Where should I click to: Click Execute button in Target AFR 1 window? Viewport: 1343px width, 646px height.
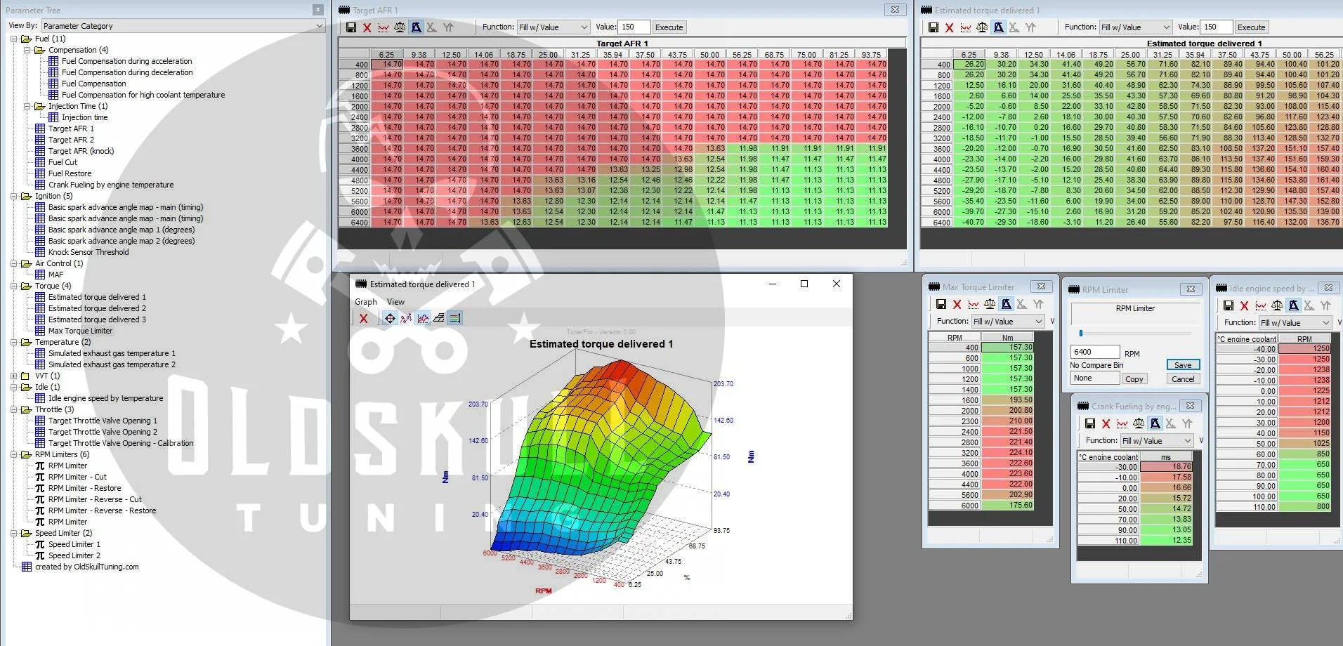click(x=669, y=27)
